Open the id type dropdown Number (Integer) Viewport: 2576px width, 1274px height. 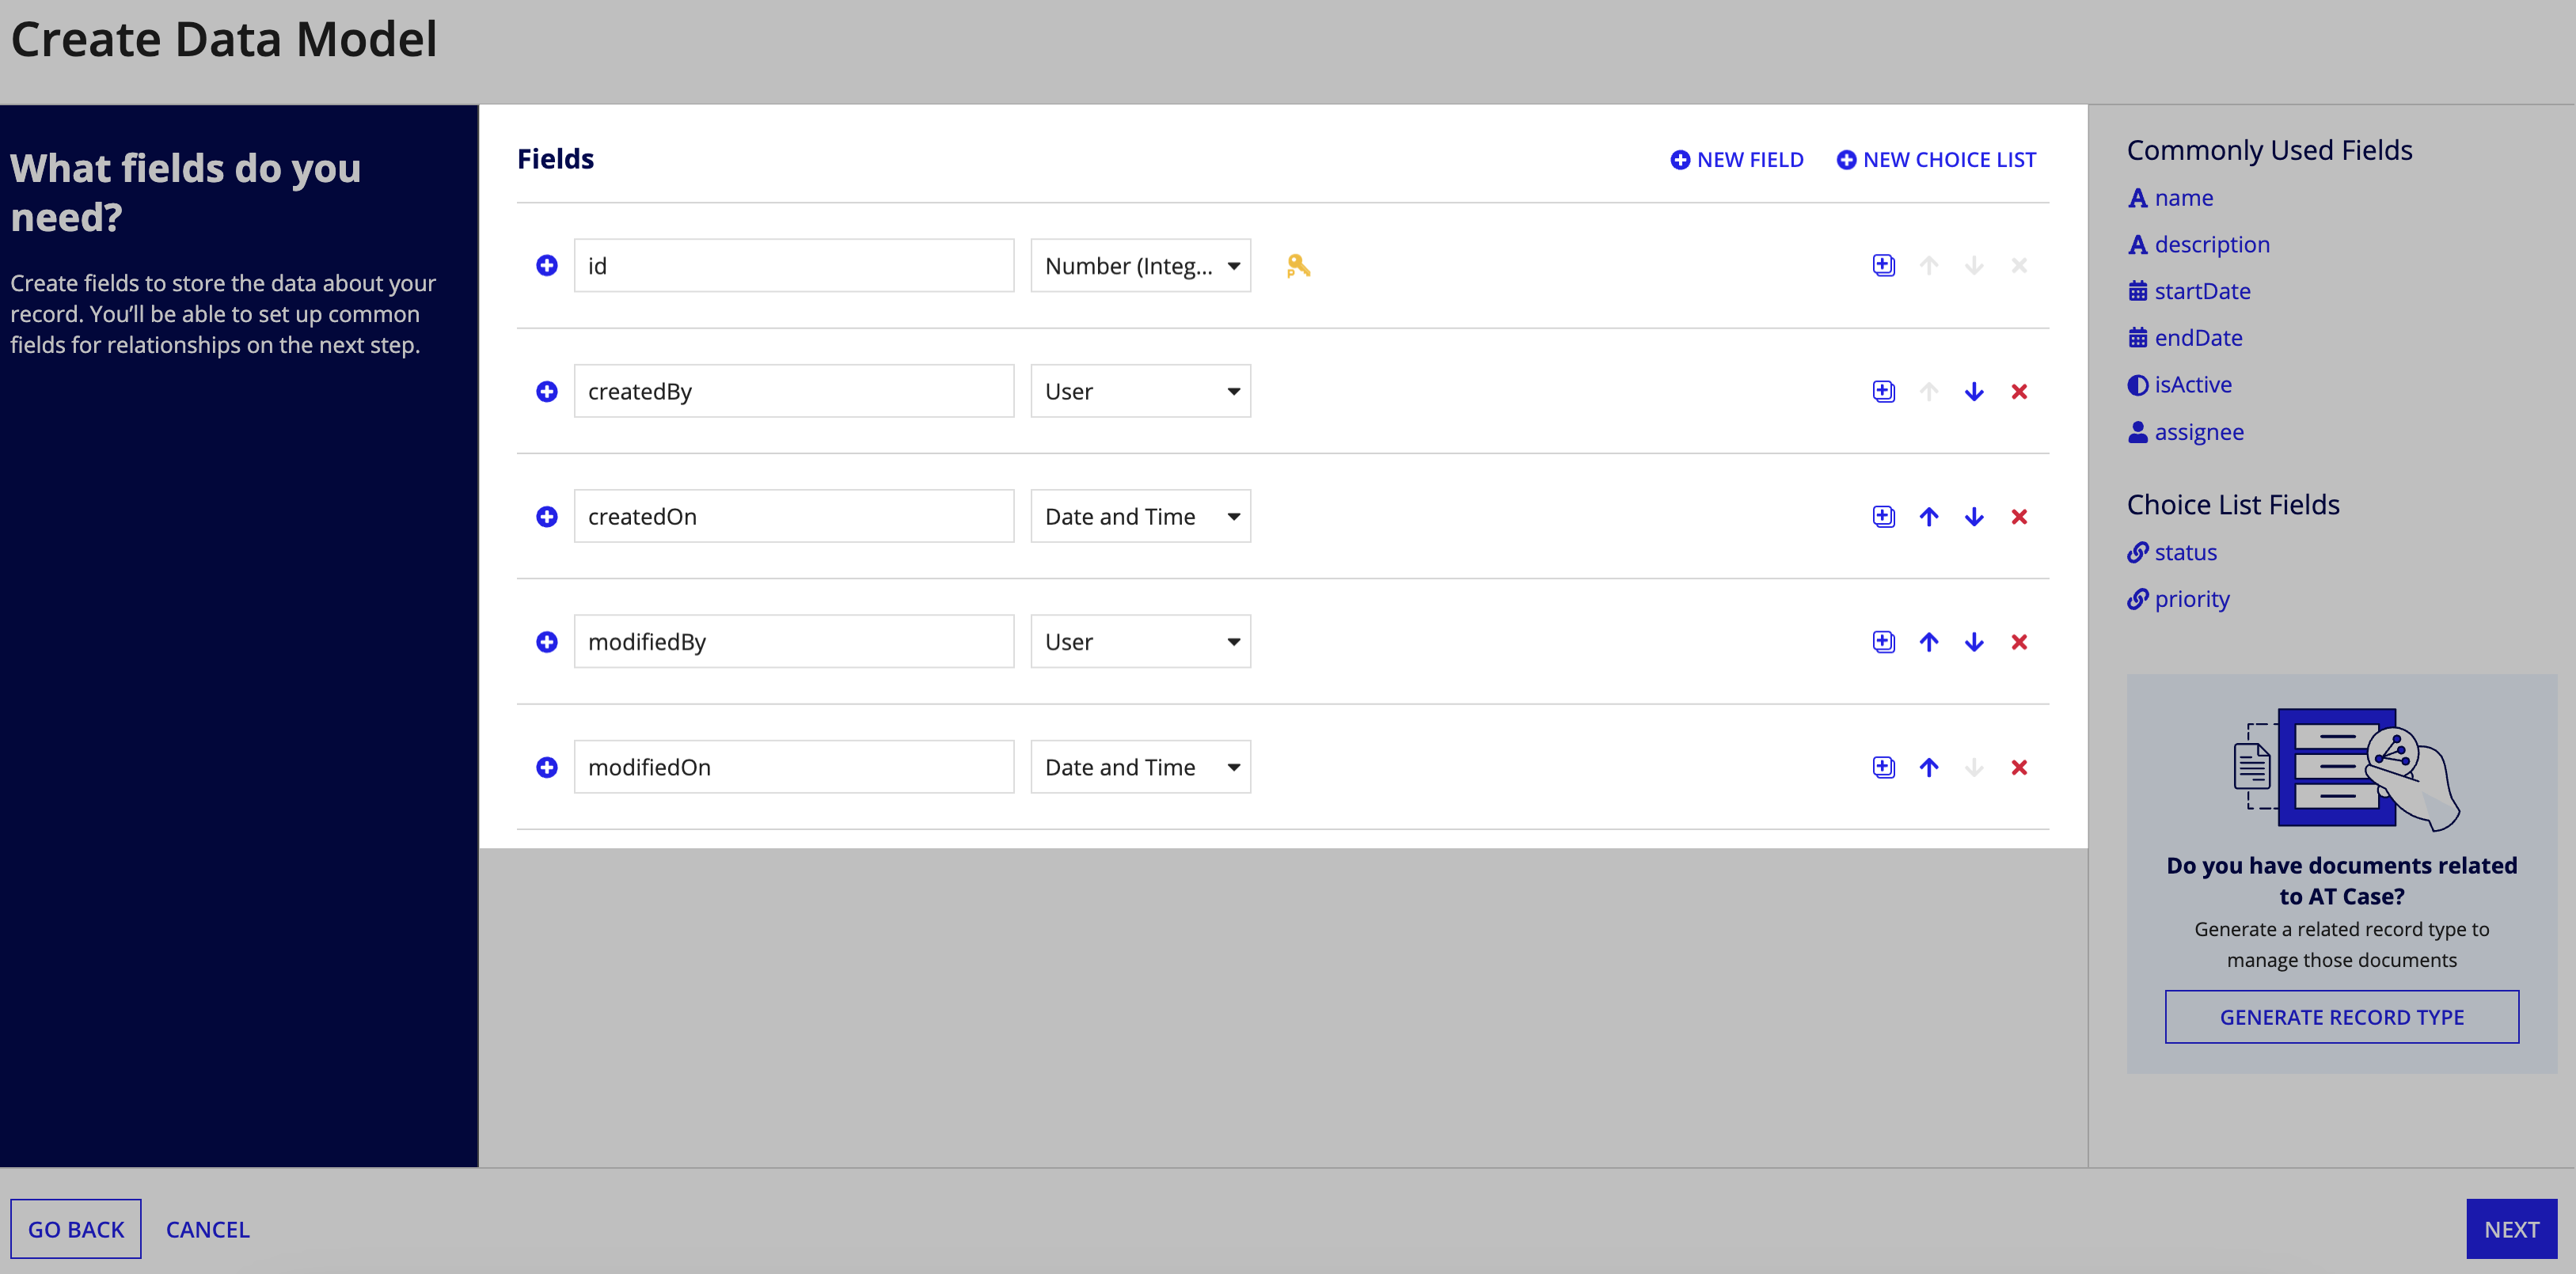(1140, 266)
